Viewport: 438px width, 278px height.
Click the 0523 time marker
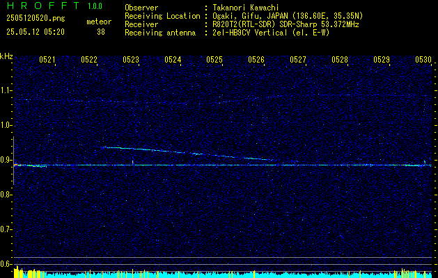click(x=130, y=59)
